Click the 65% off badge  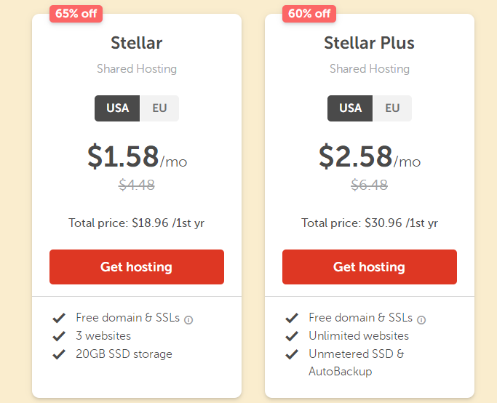[76, 14]
